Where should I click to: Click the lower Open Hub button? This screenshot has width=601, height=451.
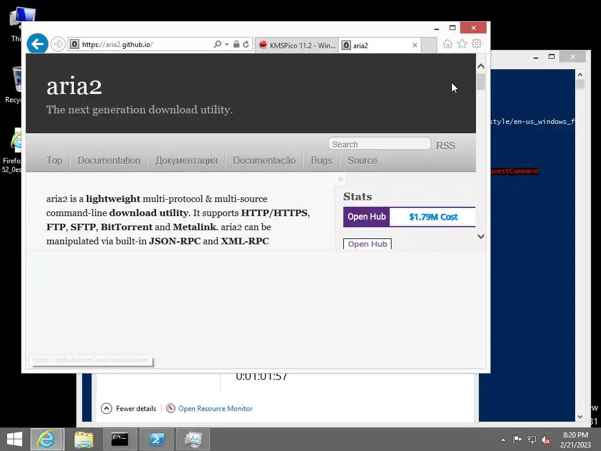367,244
